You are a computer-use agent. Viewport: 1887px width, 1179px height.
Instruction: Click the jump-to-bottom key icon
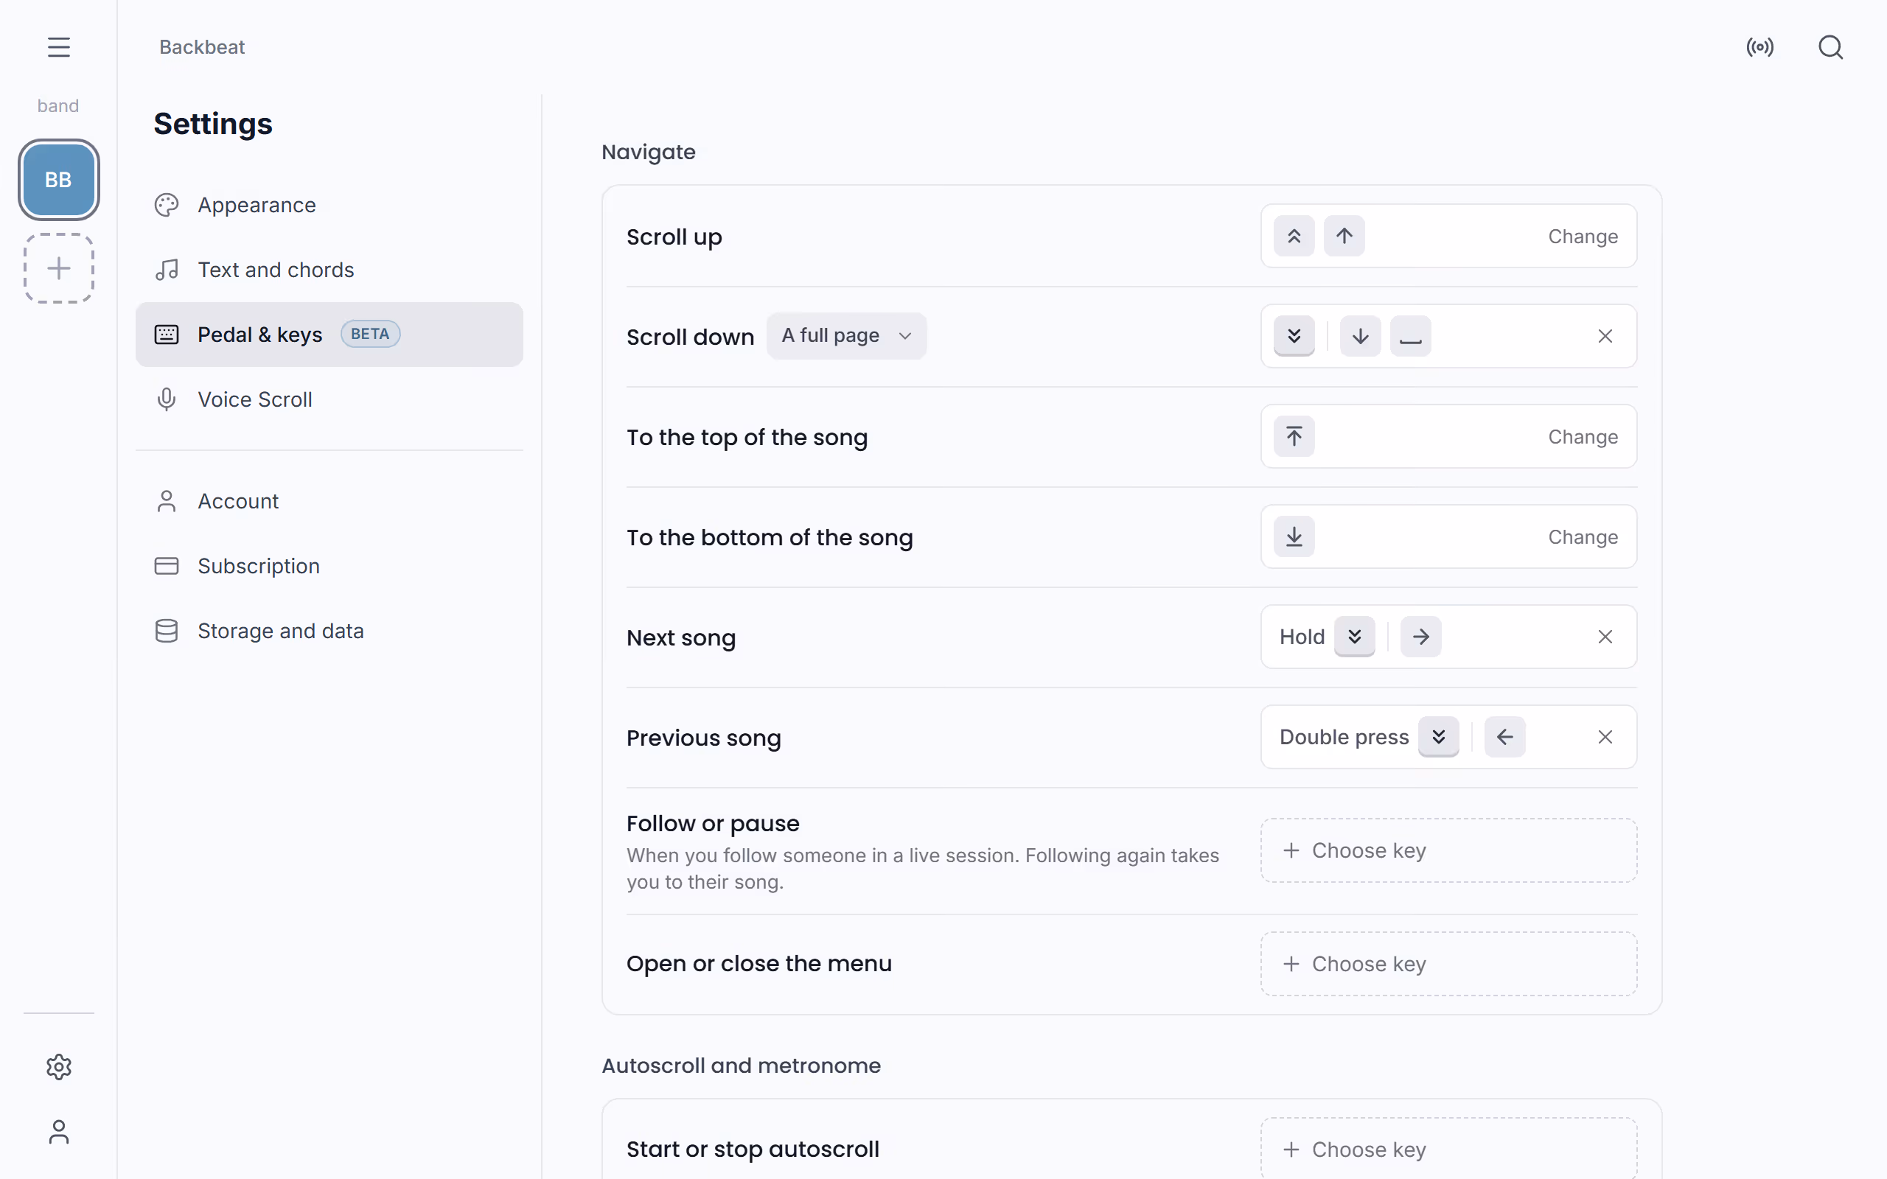tap(1294, 536)
